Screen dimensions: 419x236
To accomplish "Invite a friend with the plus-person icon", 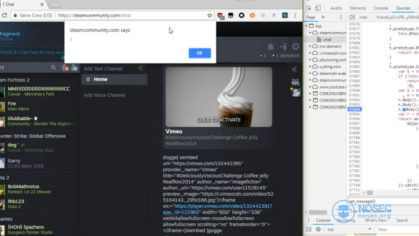I will 283,47.
